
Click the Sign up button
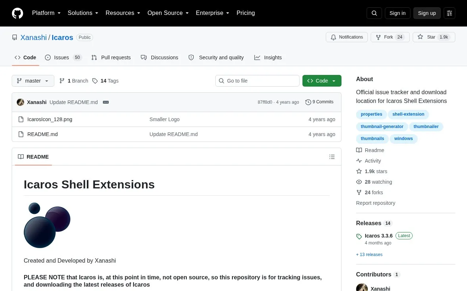[x=427, y=13]
